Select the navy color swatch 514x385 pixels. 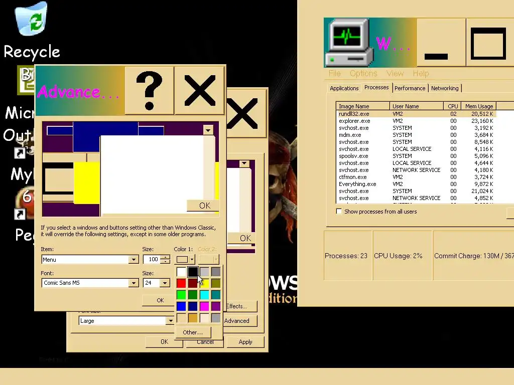point(193,306)
